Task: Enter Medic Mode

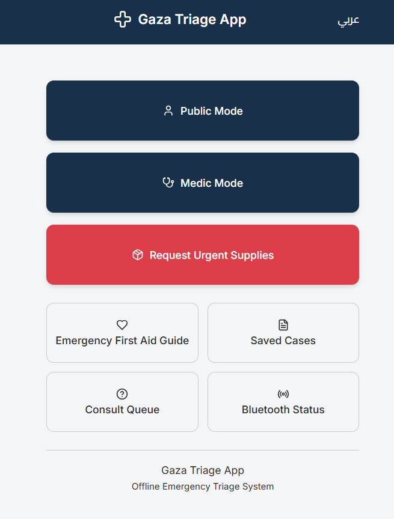Action: click(203, 183)
